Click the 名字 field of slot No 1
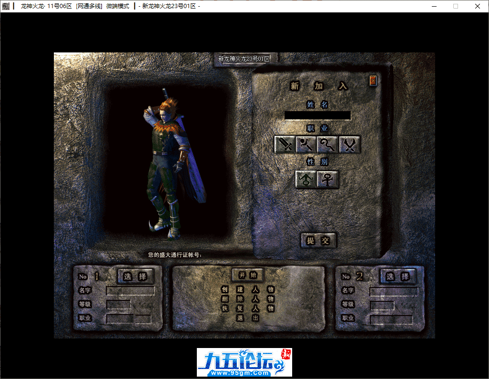 tap(131, 291)
